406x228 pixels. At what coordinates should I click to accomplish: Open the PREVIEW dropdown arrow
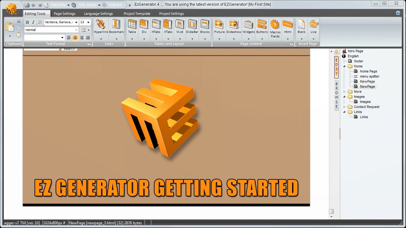(68, 5)
